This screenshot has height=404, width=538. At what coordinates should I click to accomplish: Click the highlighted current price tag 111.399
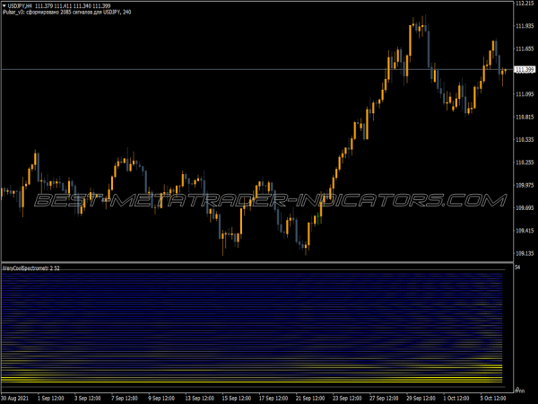point(525,70)
